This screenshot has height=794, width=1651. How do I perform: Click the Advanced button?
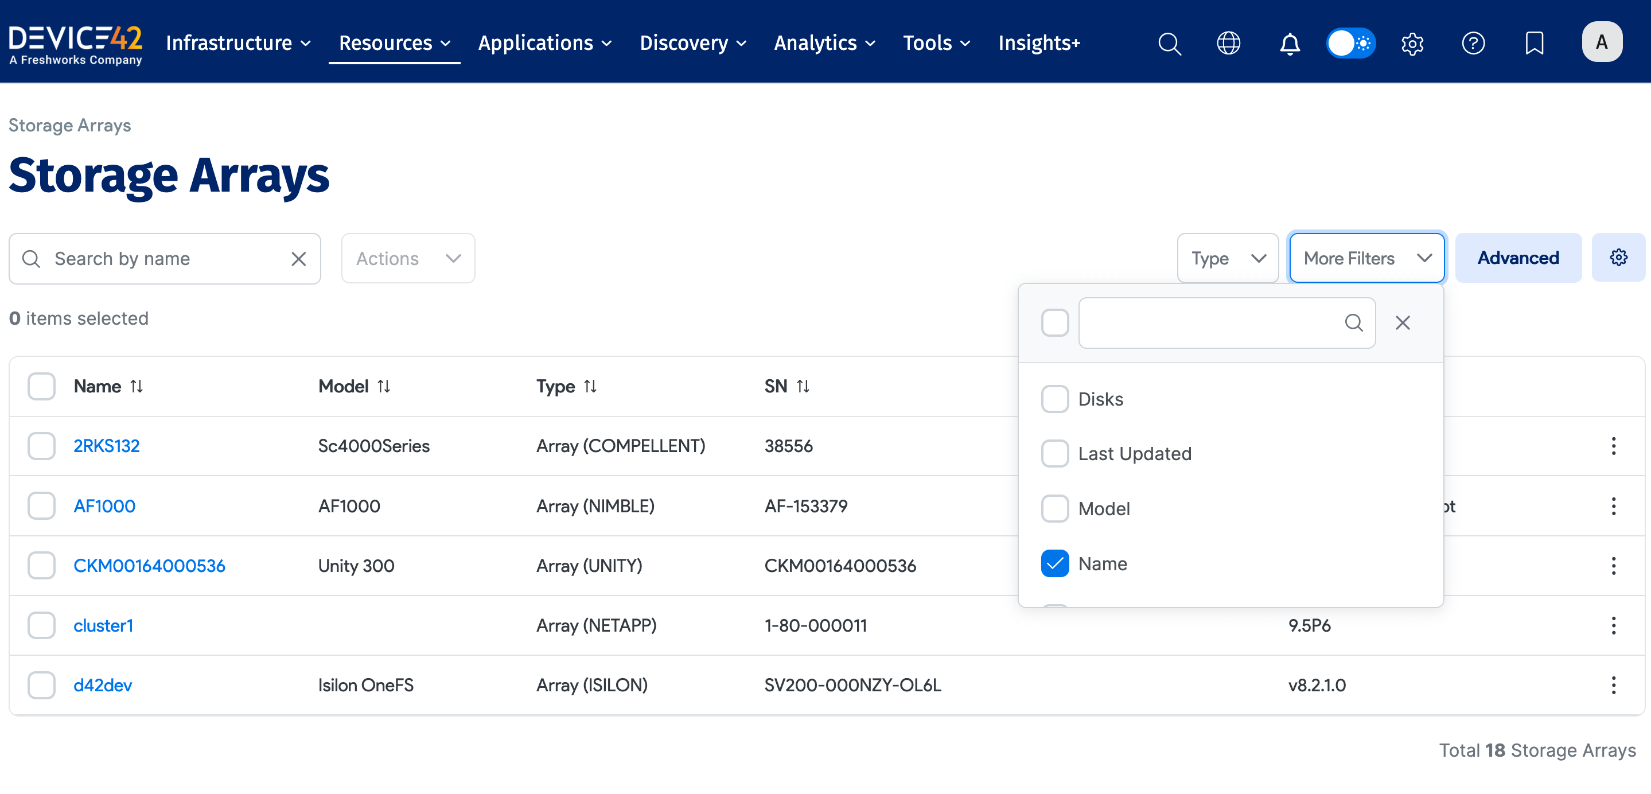1518,258
